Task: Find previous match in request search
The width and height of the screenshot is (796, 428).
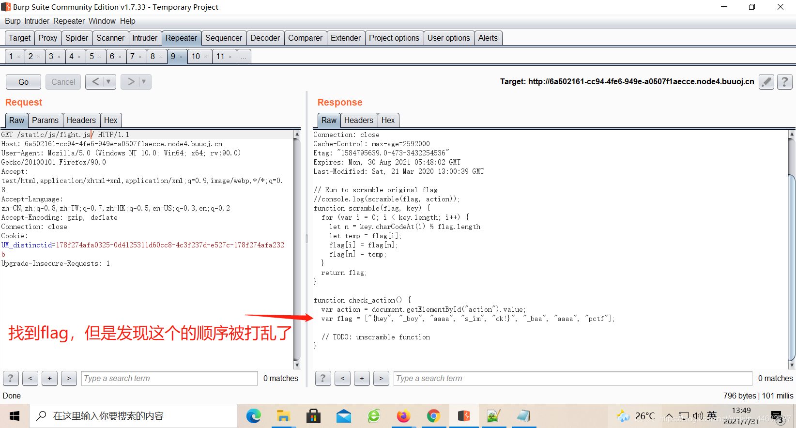Action: click(30, 378)
